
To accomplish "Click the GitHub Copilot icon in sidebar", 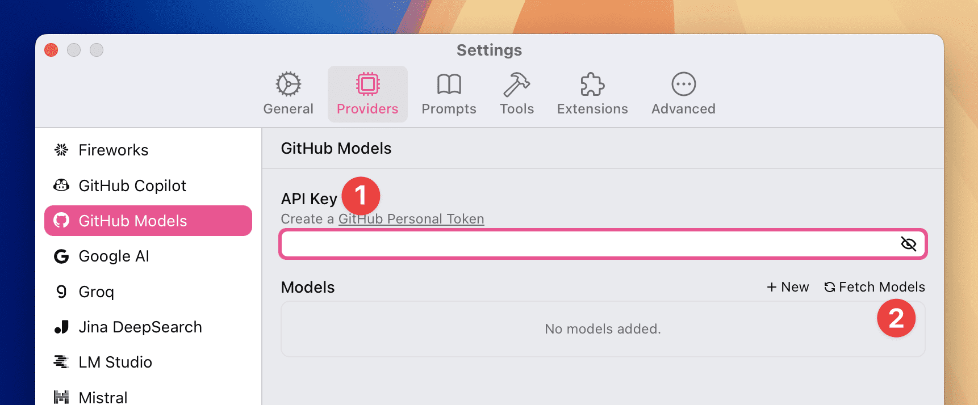I will pyautogui.click(x=61, y=185).
